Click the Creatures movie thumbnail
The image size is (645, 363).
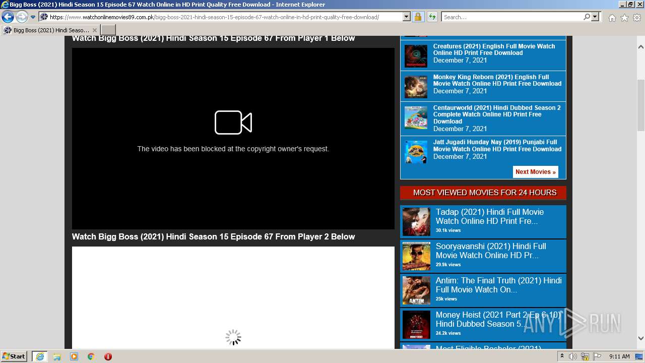(x=416, y=56)
